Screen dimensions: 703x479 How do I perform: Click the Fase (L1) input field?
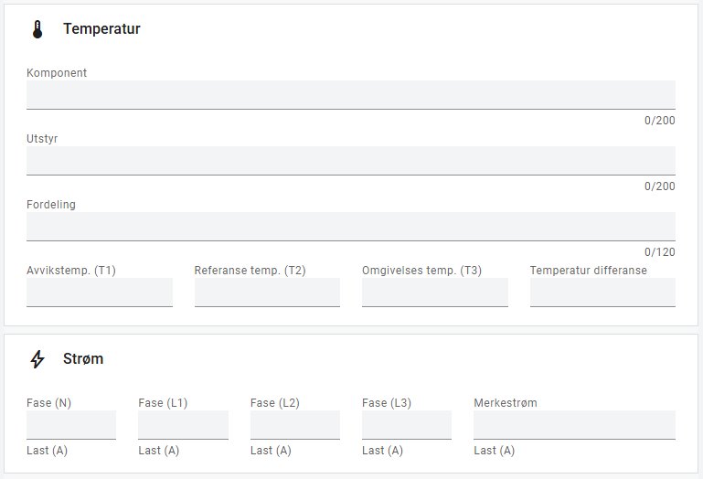click(x=184, y=425)
